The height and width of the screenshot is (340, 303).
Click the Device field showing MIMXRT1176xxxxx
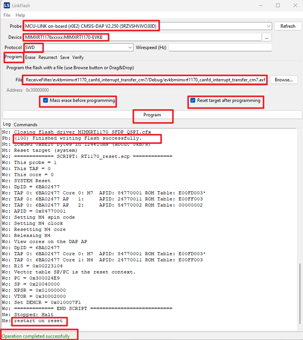pos(142,37)
